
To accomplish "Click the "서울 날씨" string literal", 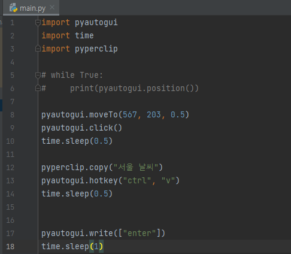I will [x=136, y=167].
